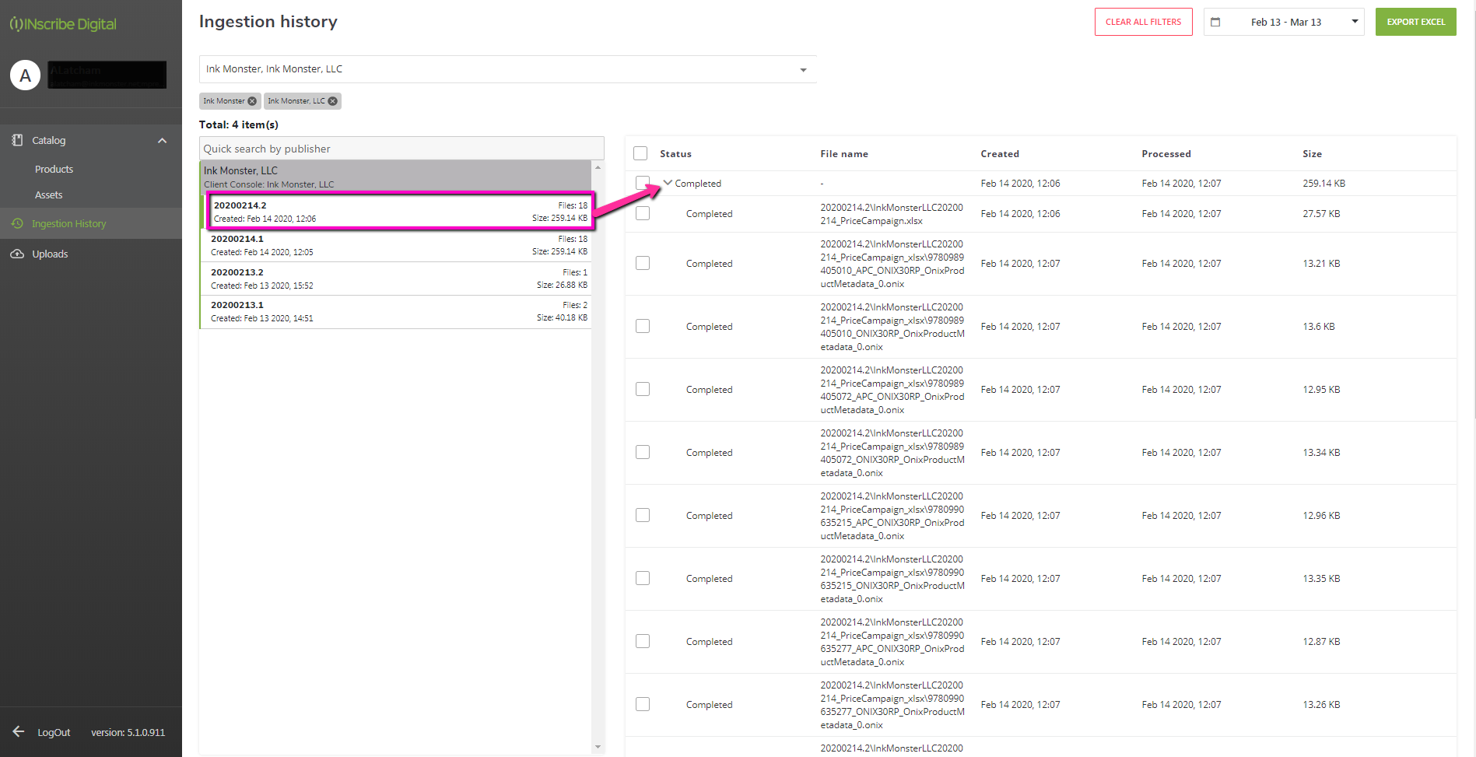Remove the Ink Monster filter chip
Screen dimensions: 1476x757
[252, 101]
